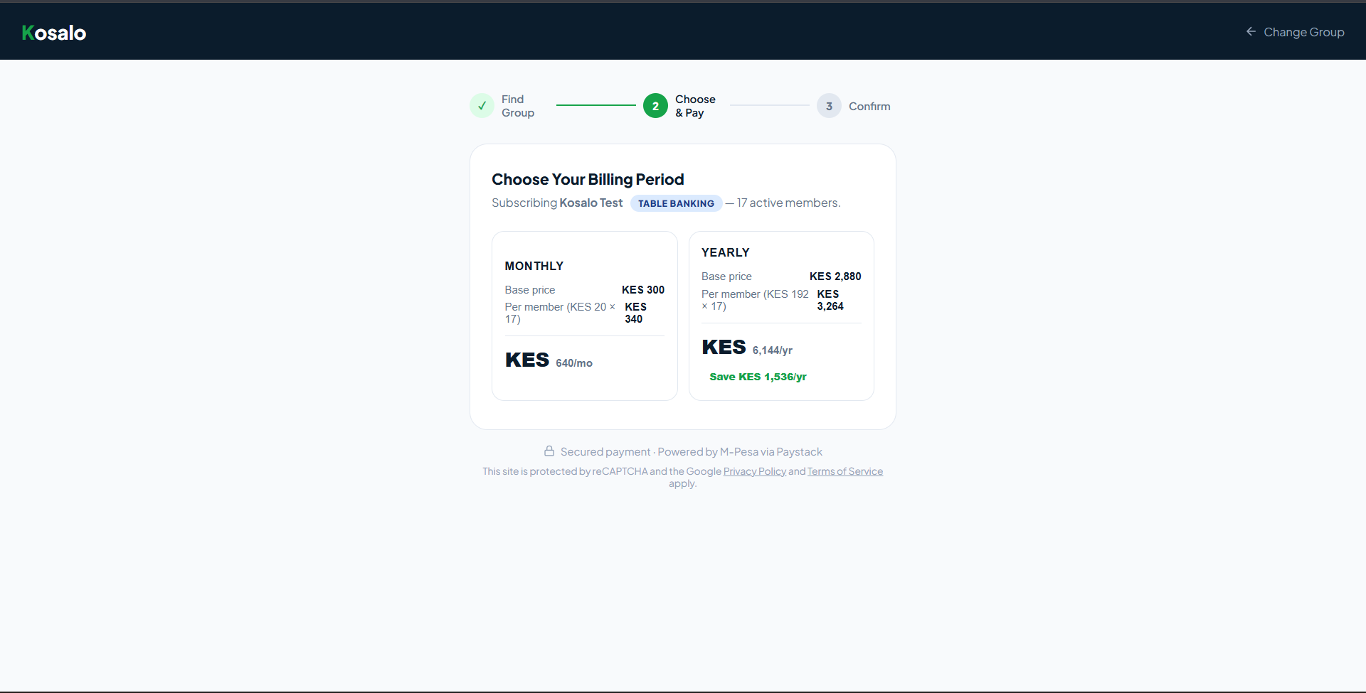
Task: Click the Kosalo Test group name
Action: click(591, 203)
